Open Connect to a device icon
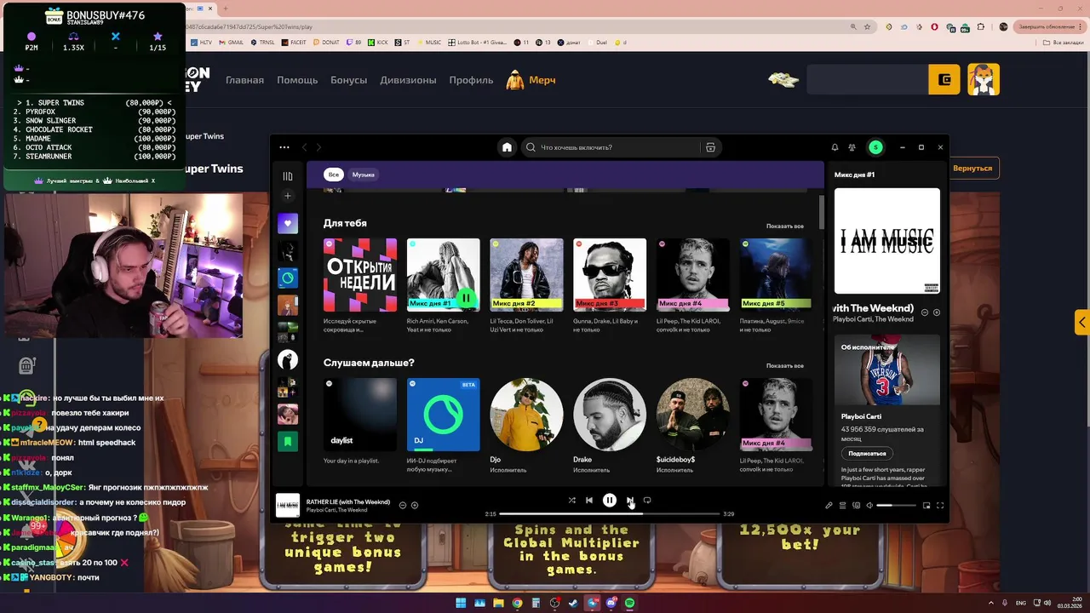 [x=857, y=506]
